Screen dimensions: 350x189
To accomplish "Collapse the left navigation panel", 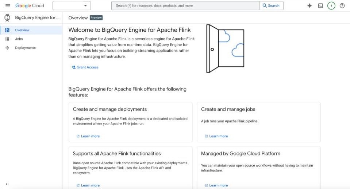I will click(7, 184).
